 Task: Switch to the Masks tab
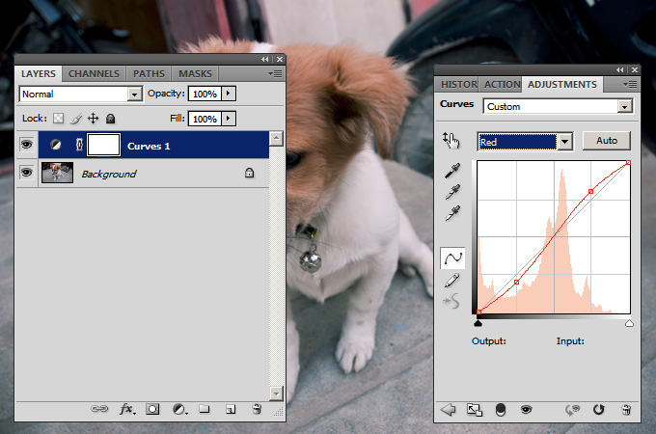coord(195,73)
